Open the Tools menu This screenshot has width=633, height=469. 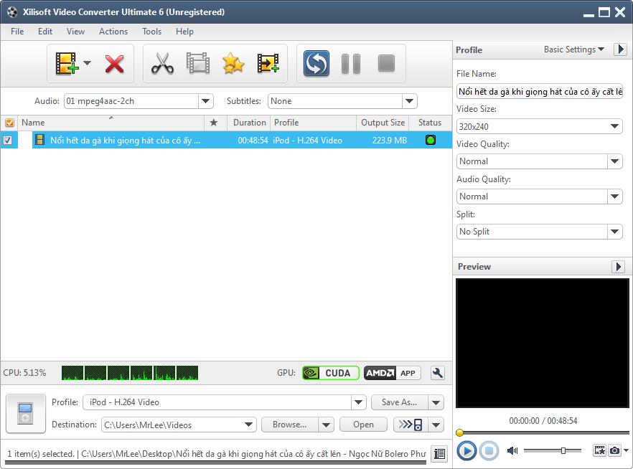coord(151,32)
